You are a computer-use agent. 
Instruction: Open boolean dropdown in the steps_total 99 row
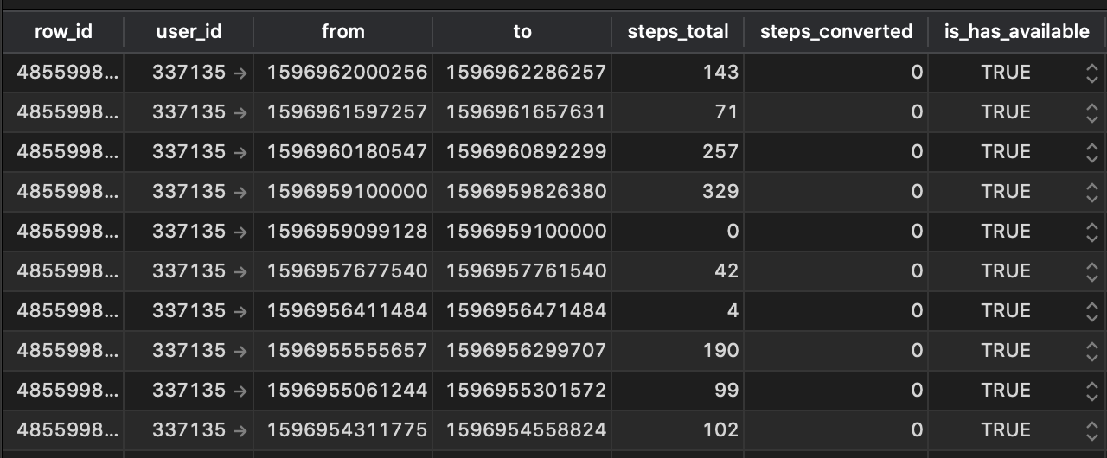[x=1091, y=391]
